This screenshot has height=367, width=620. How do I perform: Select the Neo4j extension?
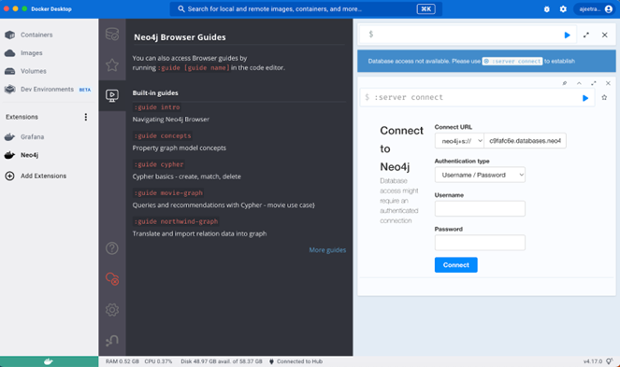click(x=29, y=155)
